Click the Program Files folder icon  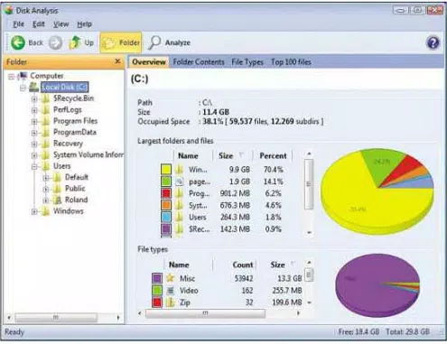coord(45,121)
